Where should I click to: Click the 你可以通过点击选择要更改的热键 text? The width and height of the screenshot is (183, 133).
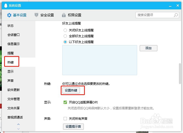coord(86,84)
